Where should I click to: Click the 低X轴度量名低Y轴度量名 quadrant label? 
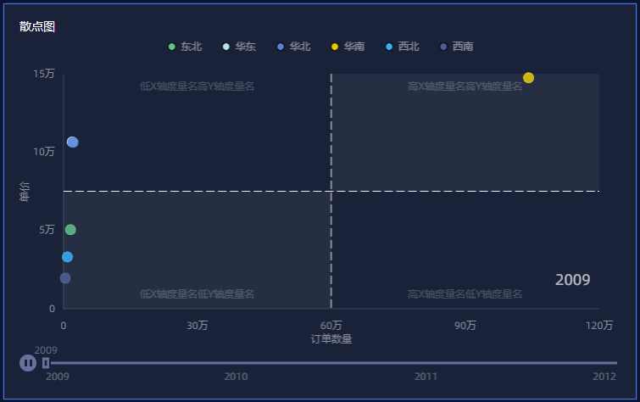pos(197,293)
